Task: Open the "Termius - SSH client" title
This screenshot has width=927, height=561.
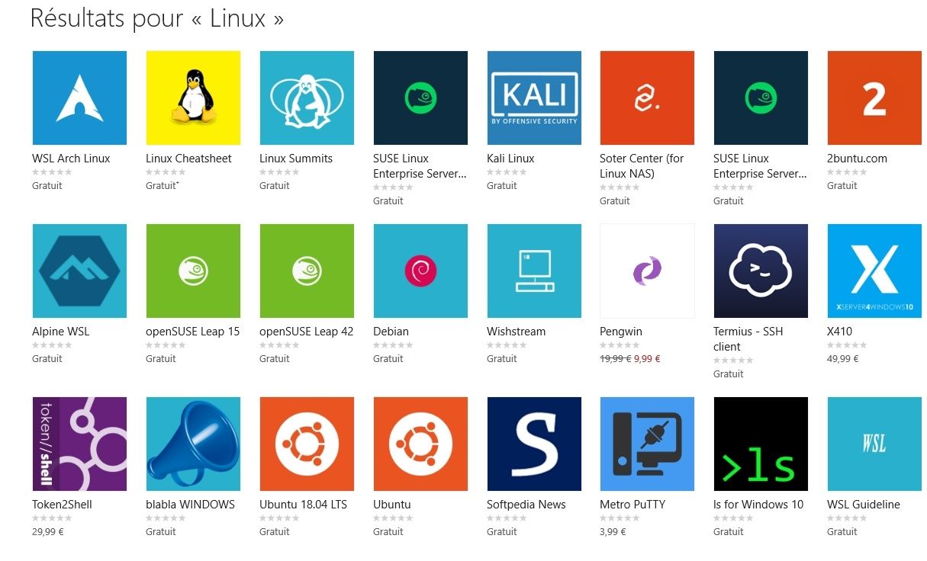Action: 748,339
